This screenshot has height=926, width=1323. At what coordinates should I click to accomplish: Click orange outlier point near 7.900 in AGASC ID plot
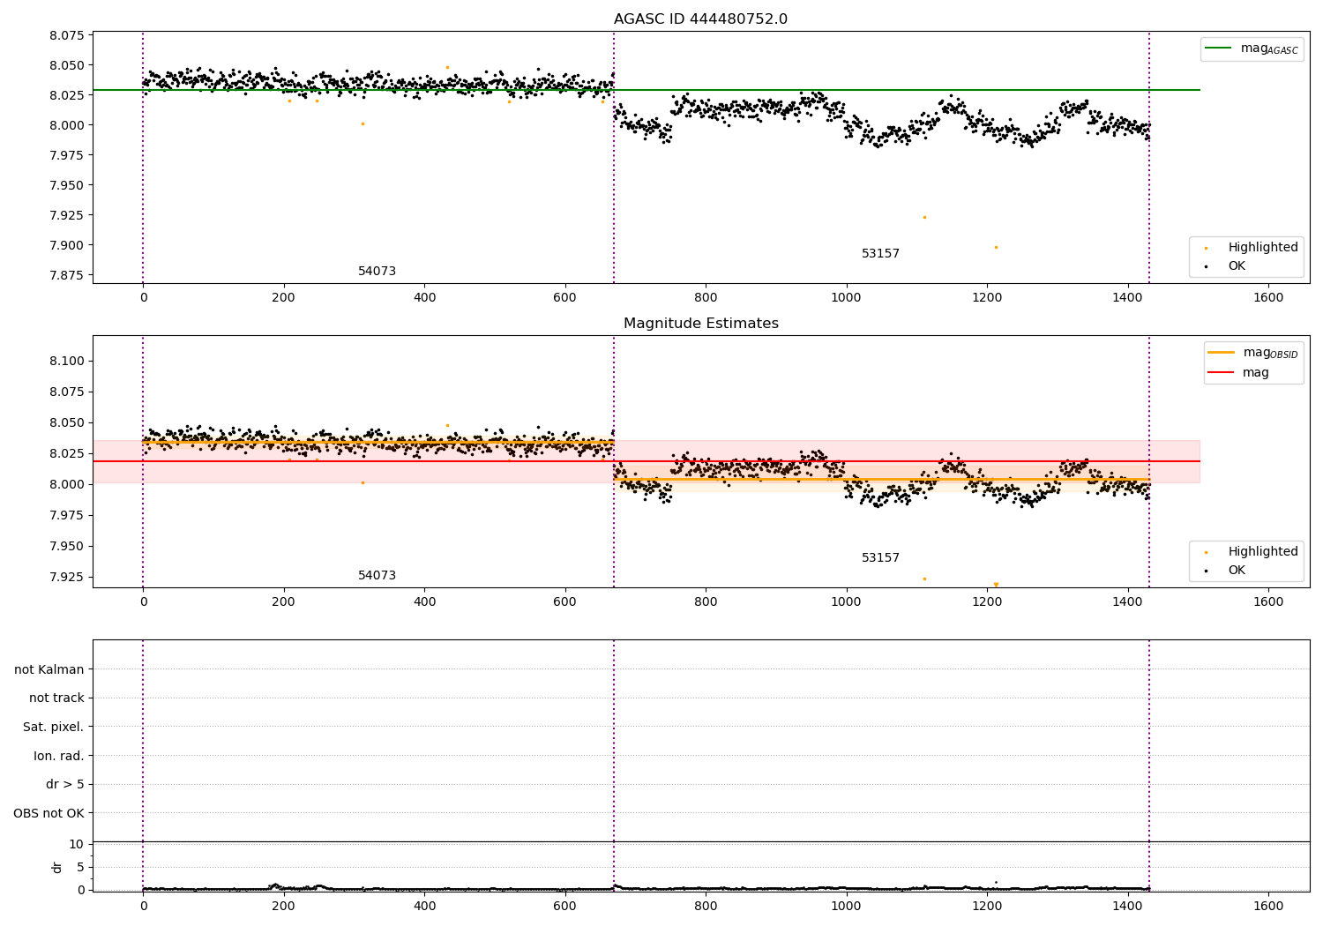[x=996, y=247]
